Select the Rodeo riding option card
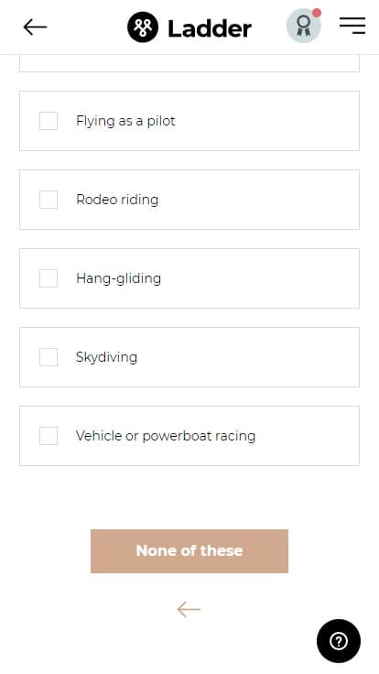Image resolution: width=379 pixels, height=674 pixels. 189,200
